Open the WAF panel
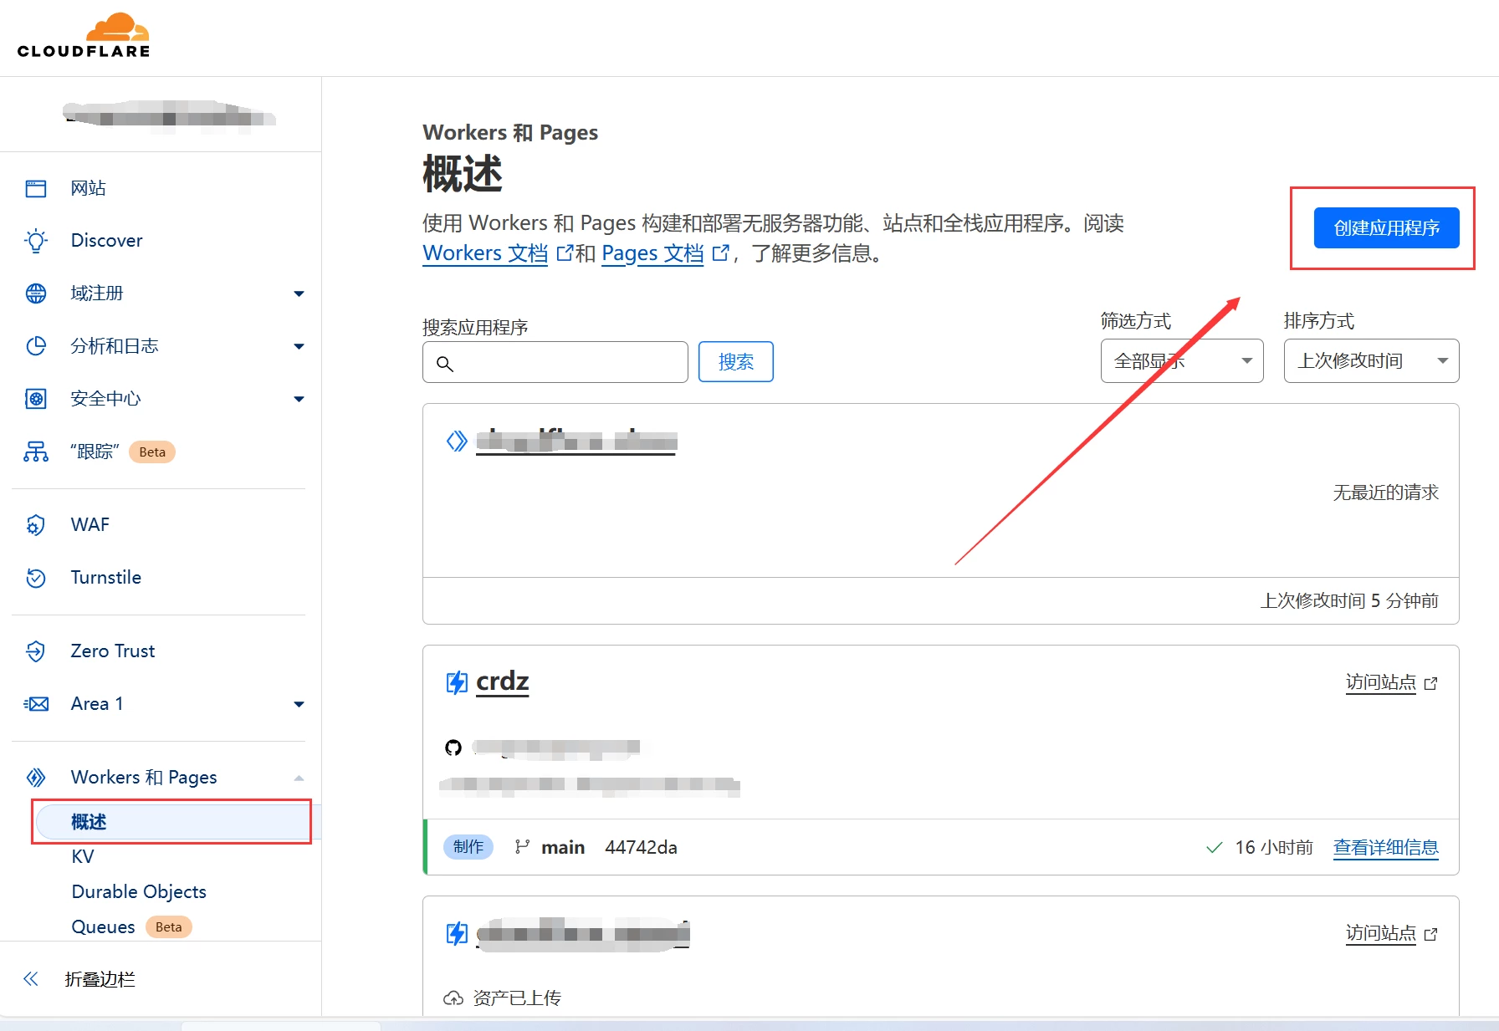This screenshot has height=1031, width=1499. pos(89,524)
